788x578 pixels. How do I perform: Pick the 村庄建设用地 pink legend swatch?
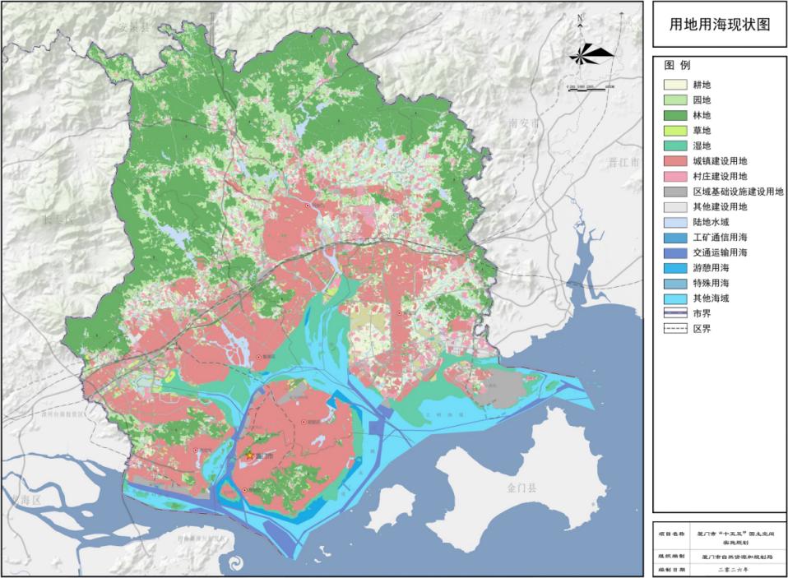click(675, 176)
